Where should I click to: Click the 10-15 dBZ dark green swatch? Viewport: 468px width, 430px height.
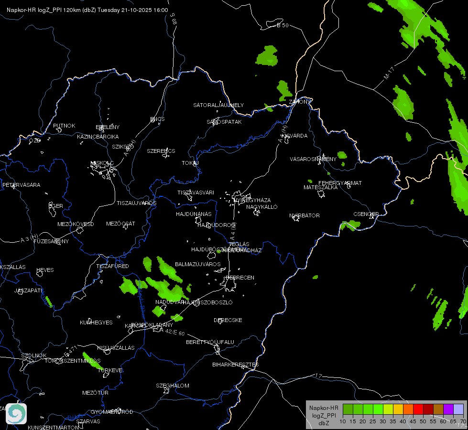(x=348, y=409)
